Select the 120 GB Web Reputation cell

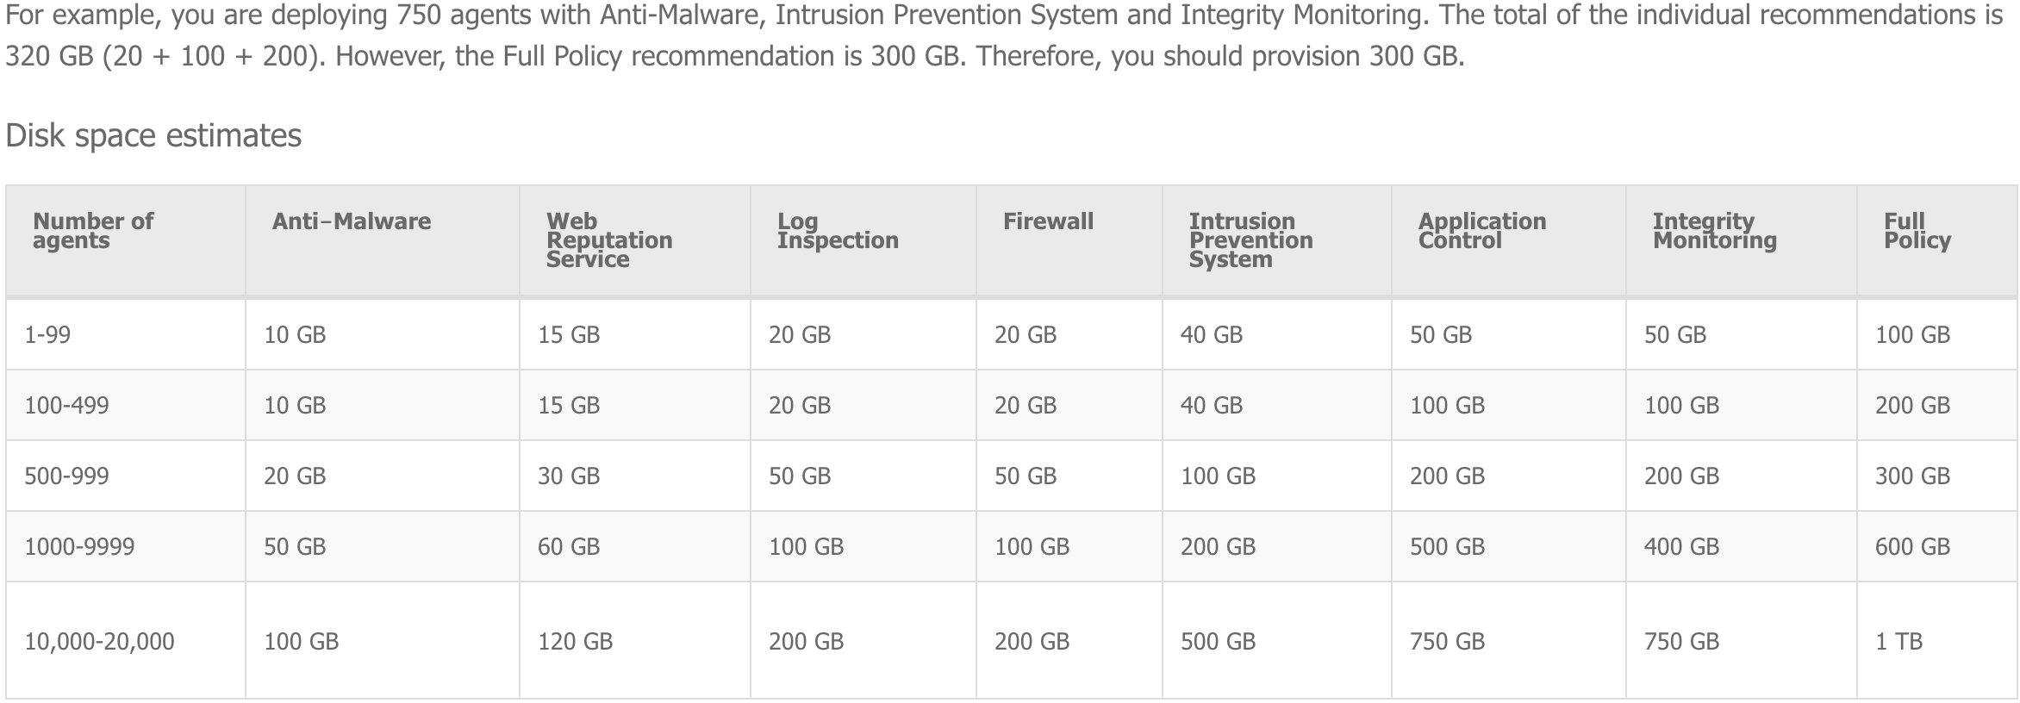tap(575, 641)
